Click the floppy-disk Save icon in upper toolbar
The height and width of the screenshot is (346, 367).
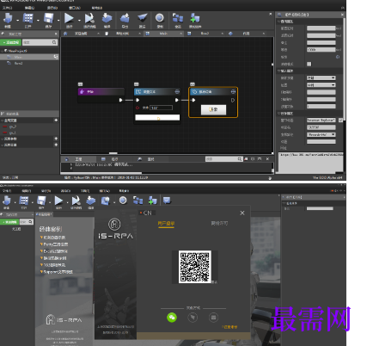tap(48, 18)
